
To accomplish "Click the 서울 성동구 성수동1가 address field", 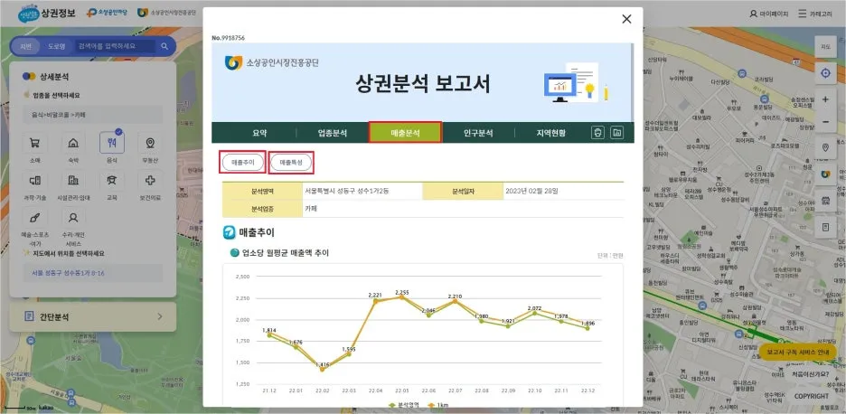I will pos(93,273).
